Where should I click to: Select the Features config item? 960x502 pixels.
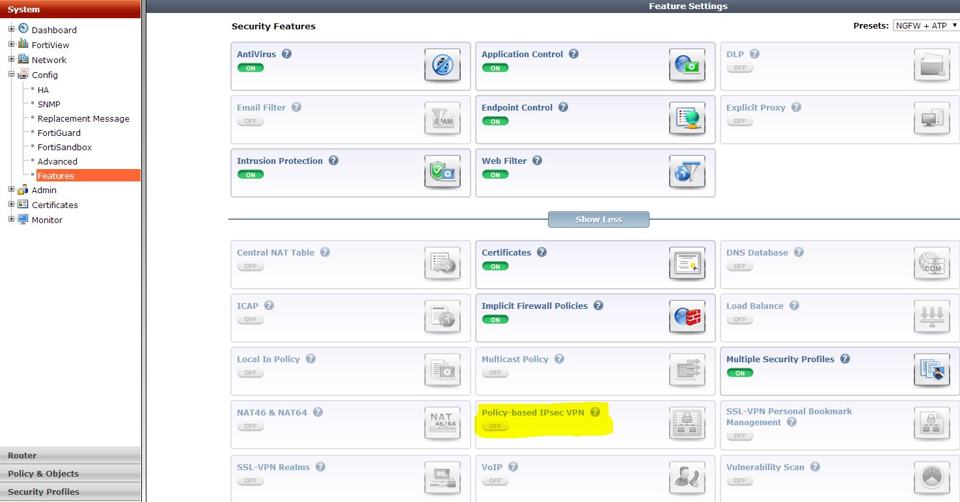(88, 176)
